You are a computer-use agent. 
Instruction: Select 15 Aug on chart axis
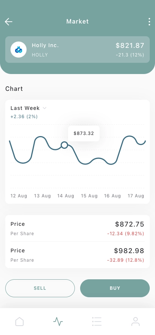click(89, 196)
